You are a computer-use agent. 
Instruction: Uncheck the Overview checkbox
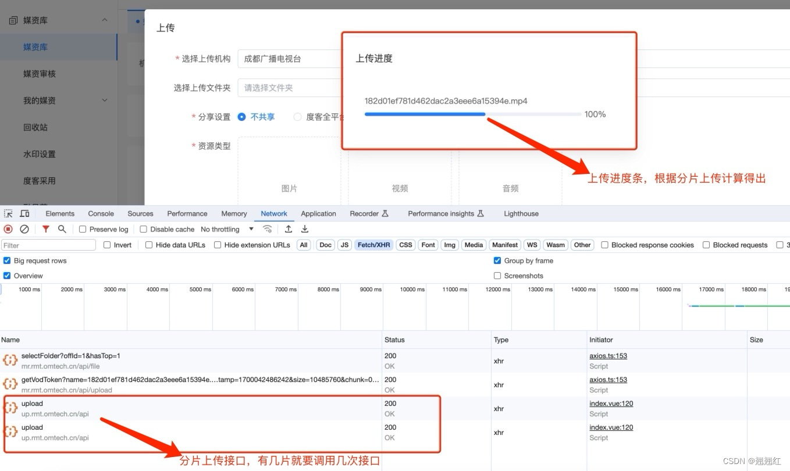7,276
